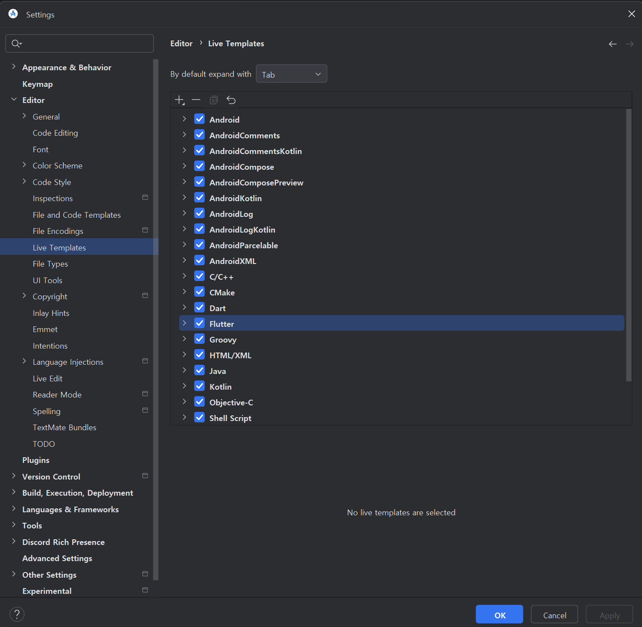642x627 pixels.
Task: Uncheck the Android template group
Action: (x=199, y=119)
